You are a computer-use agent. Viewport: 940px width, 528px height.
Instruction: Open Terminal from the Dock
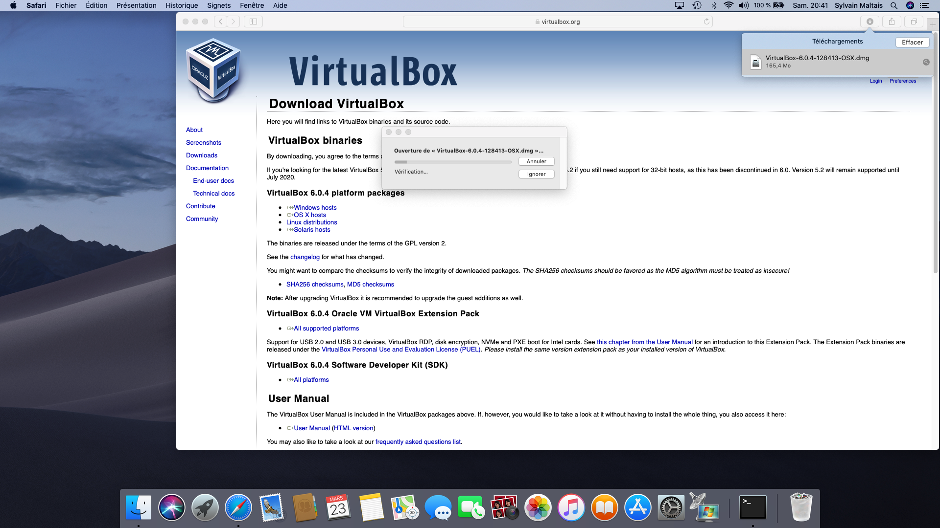point(752,507)
